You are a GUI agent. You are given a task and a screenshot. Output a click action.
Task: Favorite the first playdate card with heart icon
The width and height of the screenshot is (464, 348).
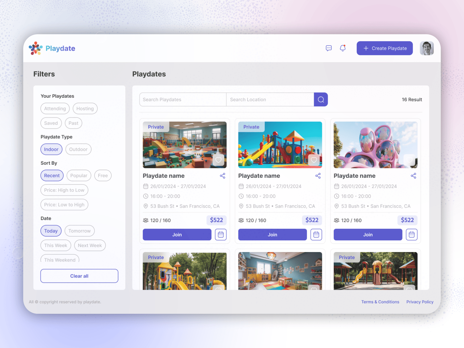pos(218,160)
